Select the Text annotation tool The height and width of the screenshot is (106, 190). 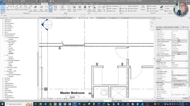tap(85, 8)
